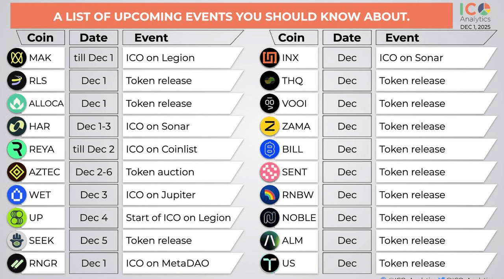This screenshot has height=279, width=504.
Task: Click the RNBW rainbow coin icon
Action: click(x=270, y=195)
